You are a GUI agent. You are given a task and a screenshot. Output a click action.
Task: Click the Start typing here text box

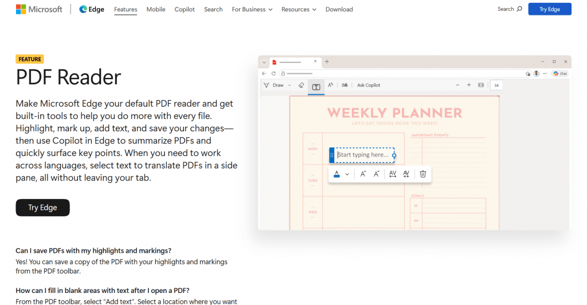(x=363, y=155)
